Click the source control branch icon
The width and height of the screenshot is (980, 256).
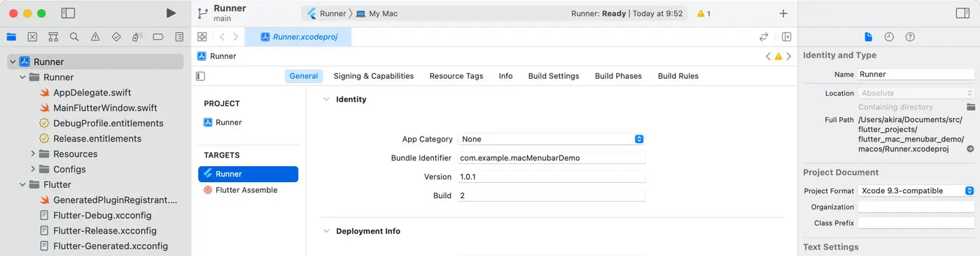203,13
